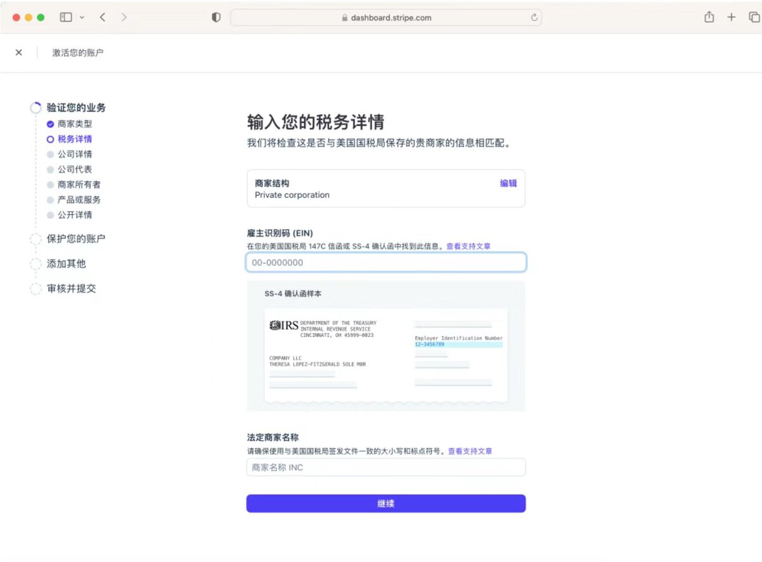The image size is (762, 562).
Task: Go back with the Safari back arrow
Action: (103, 18)
